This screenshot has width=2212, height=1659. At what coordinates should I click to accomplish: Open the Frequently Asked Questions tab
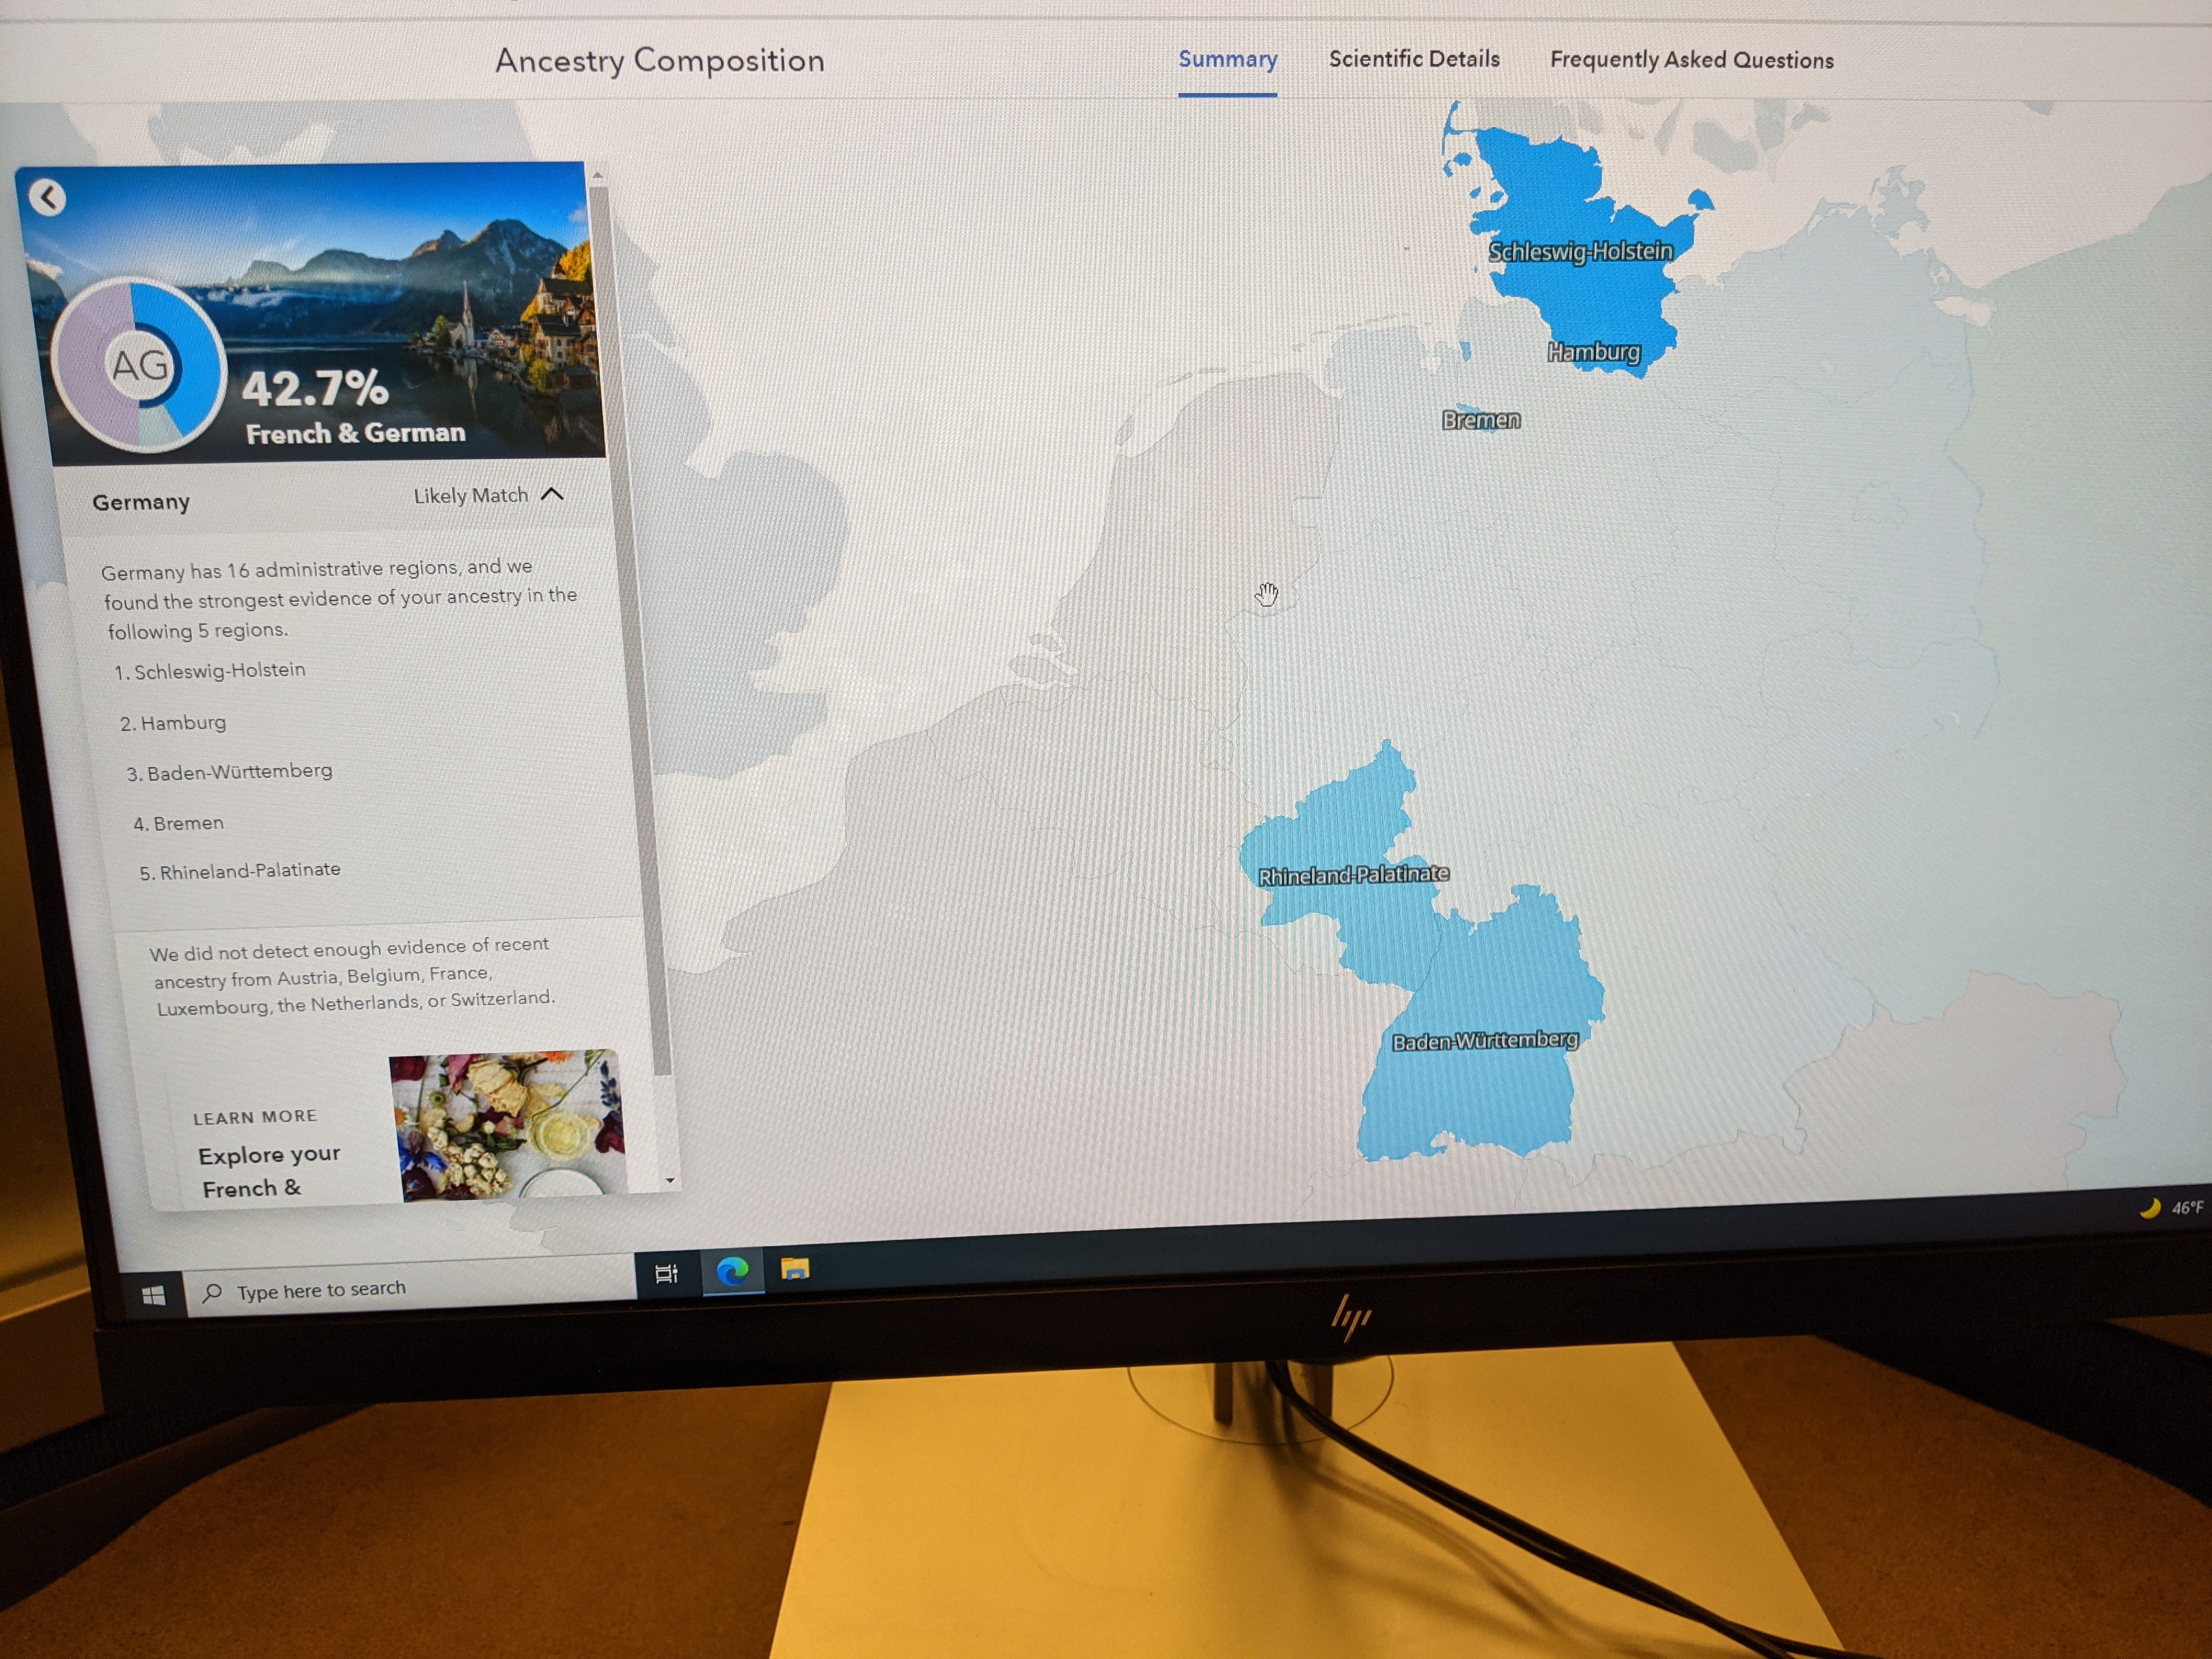point(1691,60)
